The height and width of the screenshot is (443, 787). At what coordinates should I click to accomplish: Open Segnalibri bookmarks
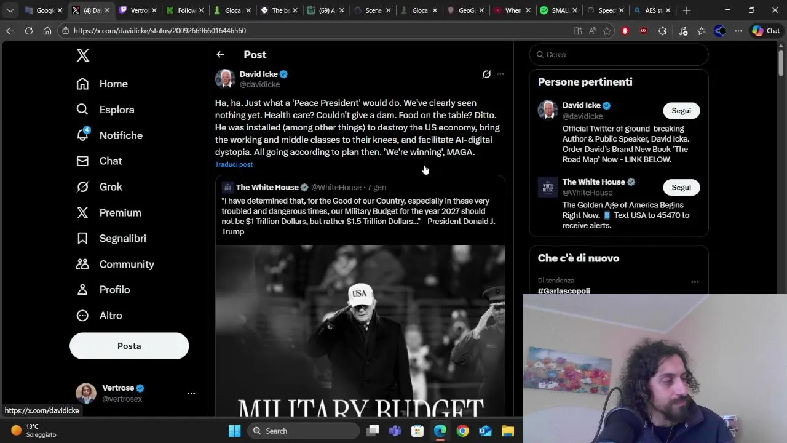[x=111, y=238]
